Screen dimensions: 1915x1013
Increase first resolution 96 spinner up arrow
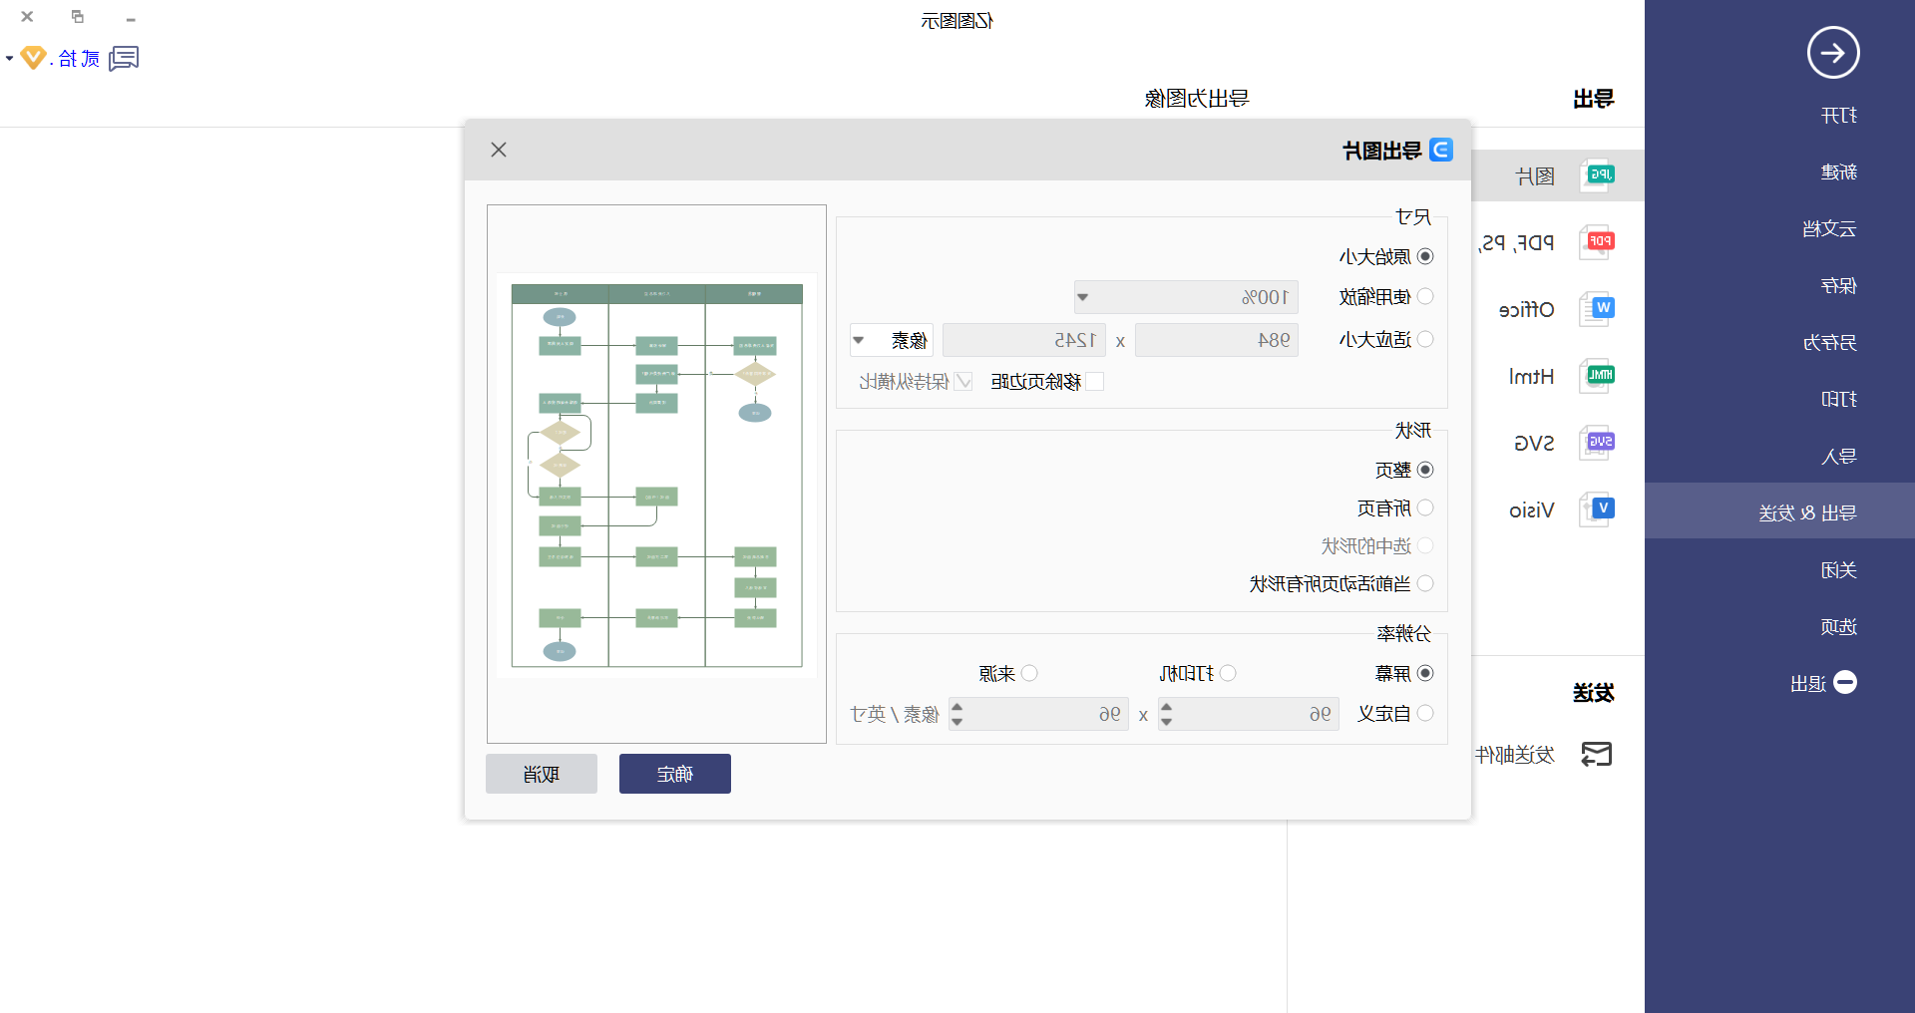(x=1167, y=707)
